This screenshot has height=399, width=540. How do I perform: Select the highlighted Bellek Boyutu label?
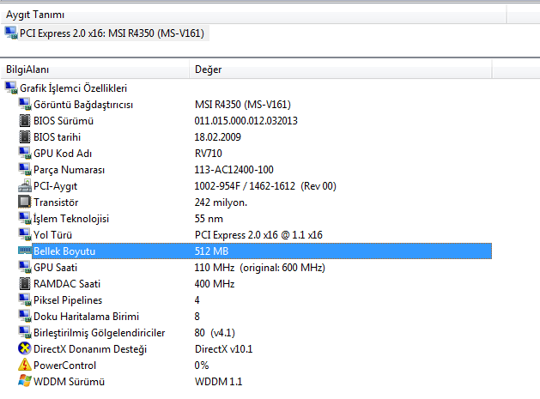64,251
